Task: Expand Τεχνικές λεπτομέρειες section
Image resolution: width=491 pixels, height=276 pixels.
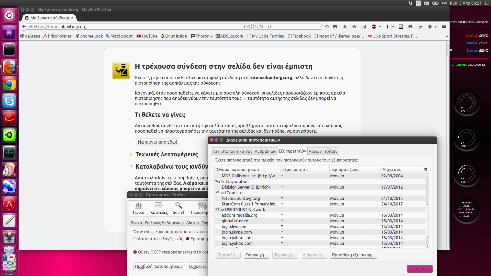Action: [x=131, y=154]
